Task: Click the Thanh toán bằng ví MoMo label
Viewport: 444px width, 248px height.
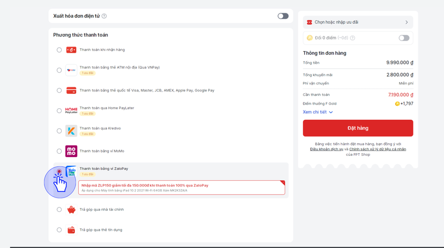Action: pos(102,151)
